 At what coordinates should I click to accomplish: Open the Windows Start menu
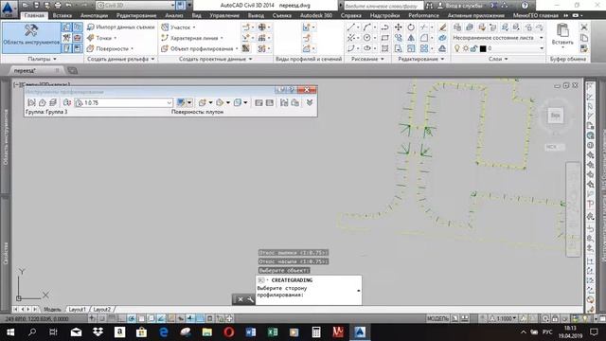(x=10, y=332)
